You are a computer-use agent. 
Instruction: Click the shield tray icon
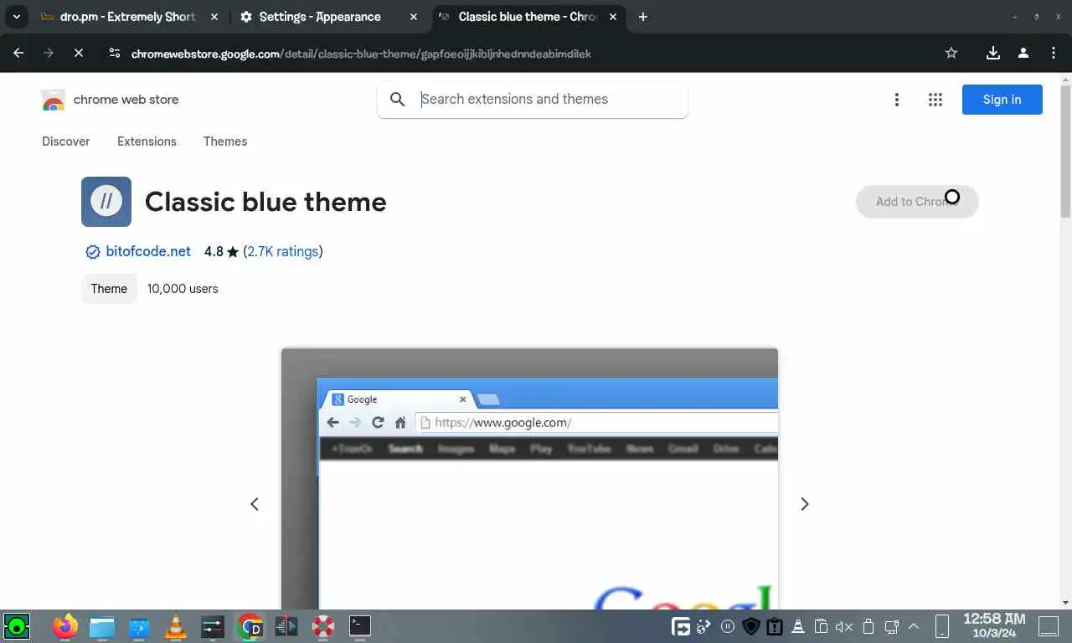click(x=751, y=626)
